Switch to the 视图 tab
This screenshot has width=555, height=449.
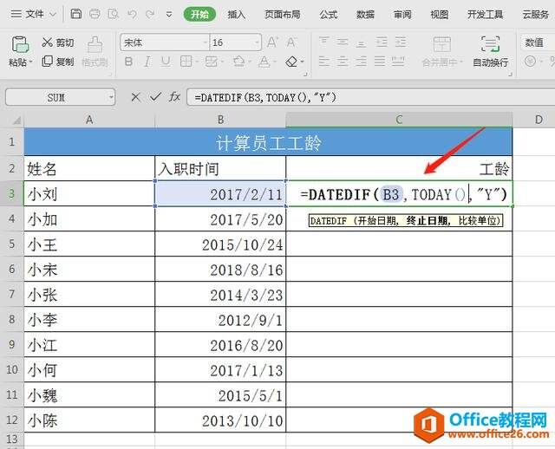coord(440,15)
